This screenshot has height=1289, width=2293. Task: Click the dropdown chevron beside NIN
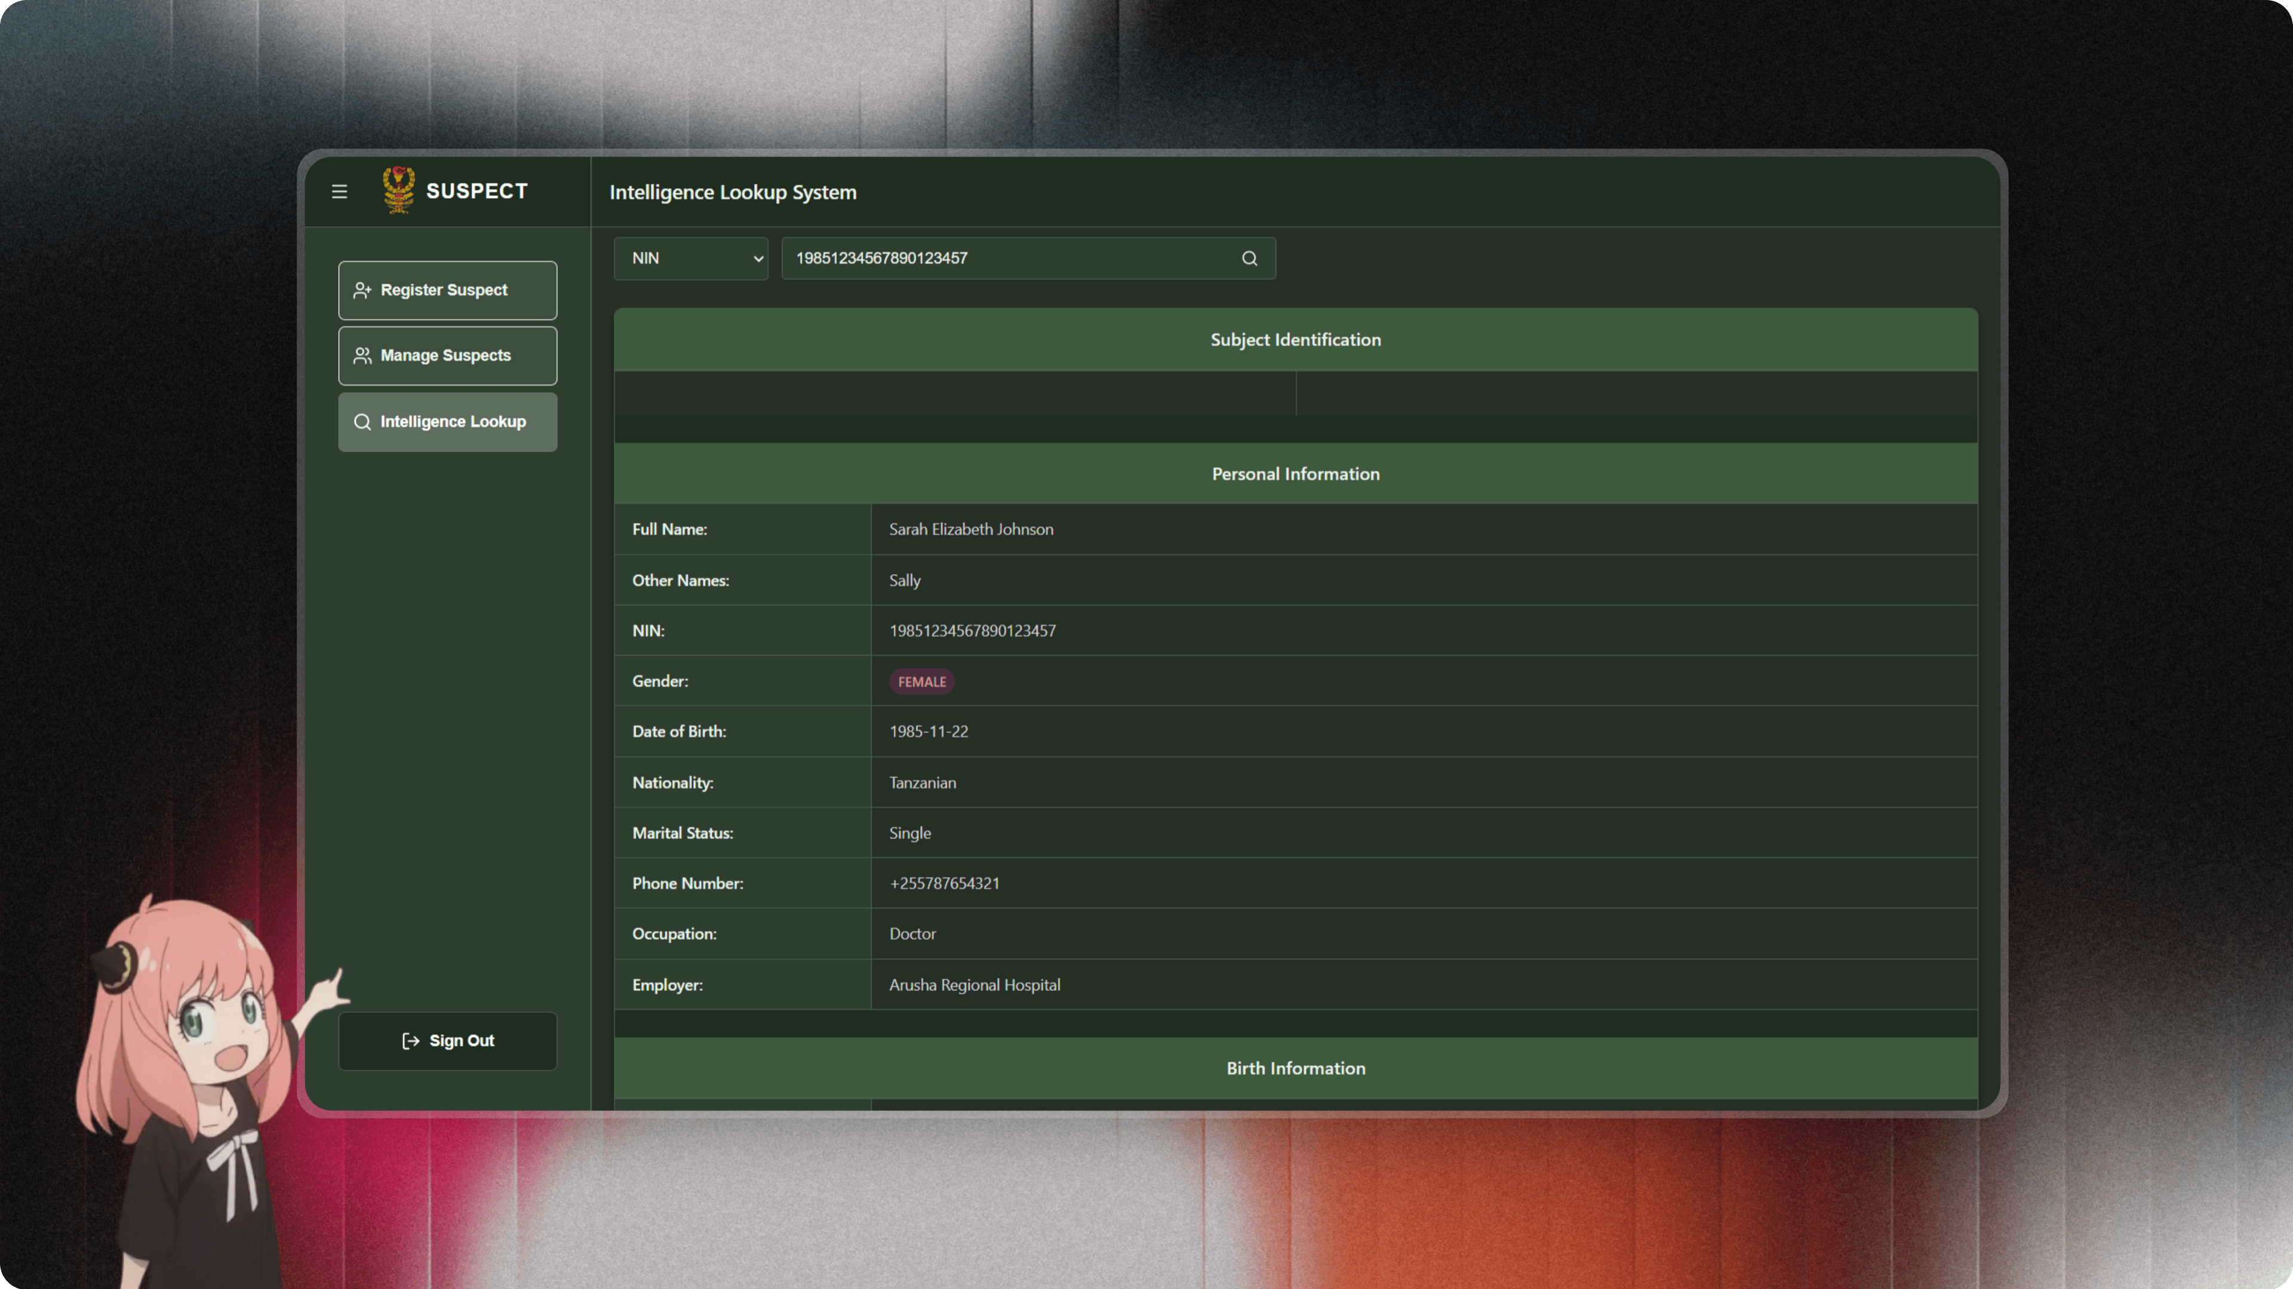coord(758,259)
